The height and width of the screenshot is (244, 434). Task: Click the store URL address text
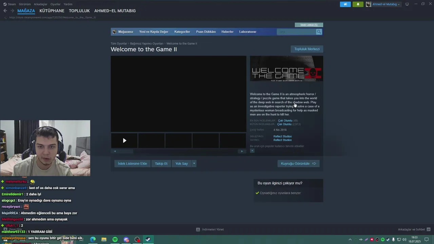53,17
